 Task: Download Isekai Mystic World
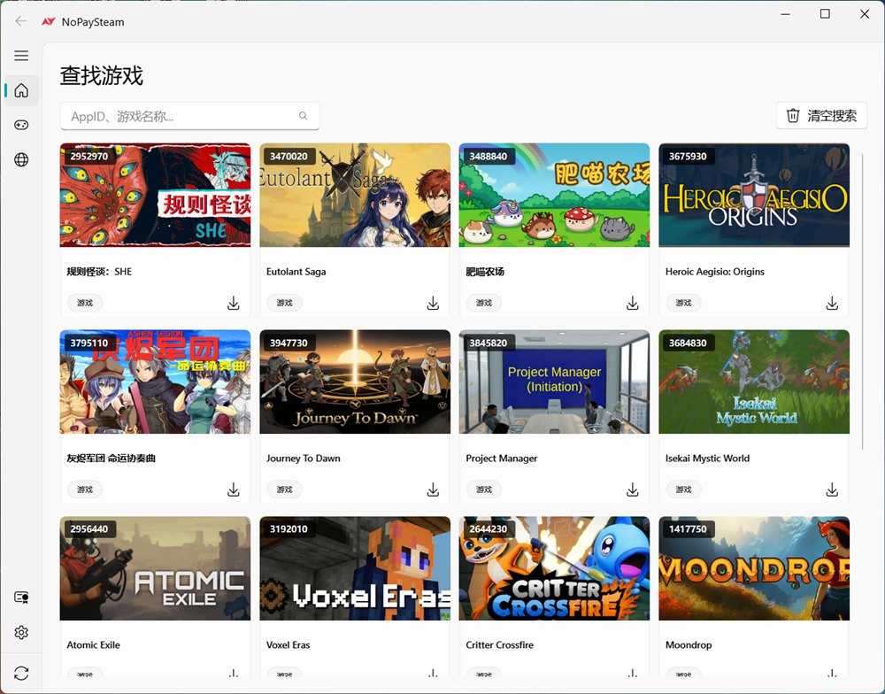coord(832,490)
